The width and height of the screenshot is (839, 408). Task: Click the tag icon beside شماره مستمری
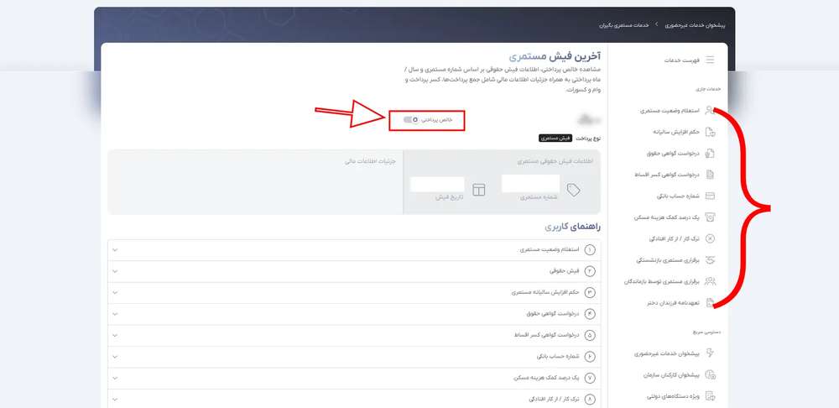(x=573, y=190)
